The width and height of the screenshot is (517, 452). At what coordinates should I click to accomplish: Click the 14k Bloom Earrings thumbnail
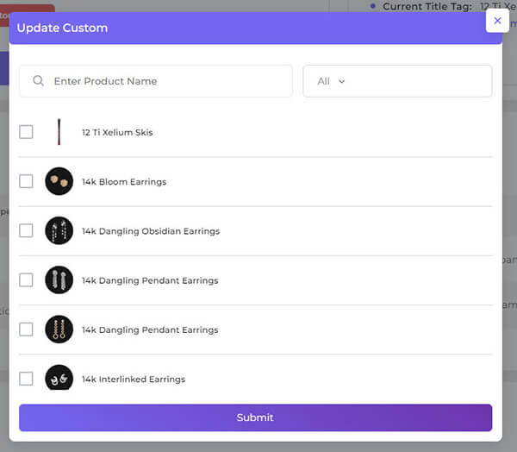(59, 181)
